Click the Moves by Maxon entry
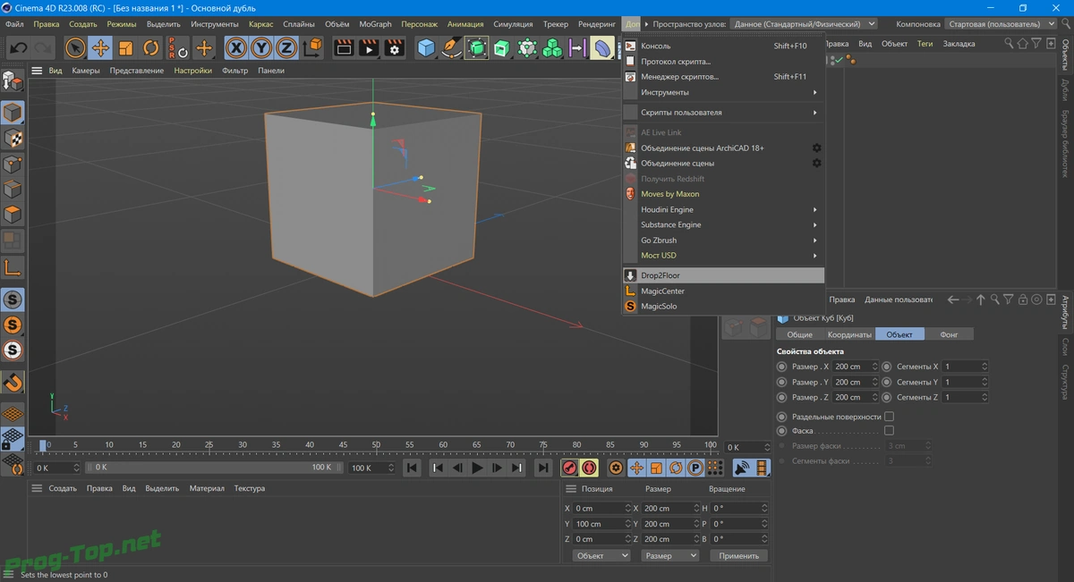The width and height of the screenshot is (1074, 582). coord(723,194)
